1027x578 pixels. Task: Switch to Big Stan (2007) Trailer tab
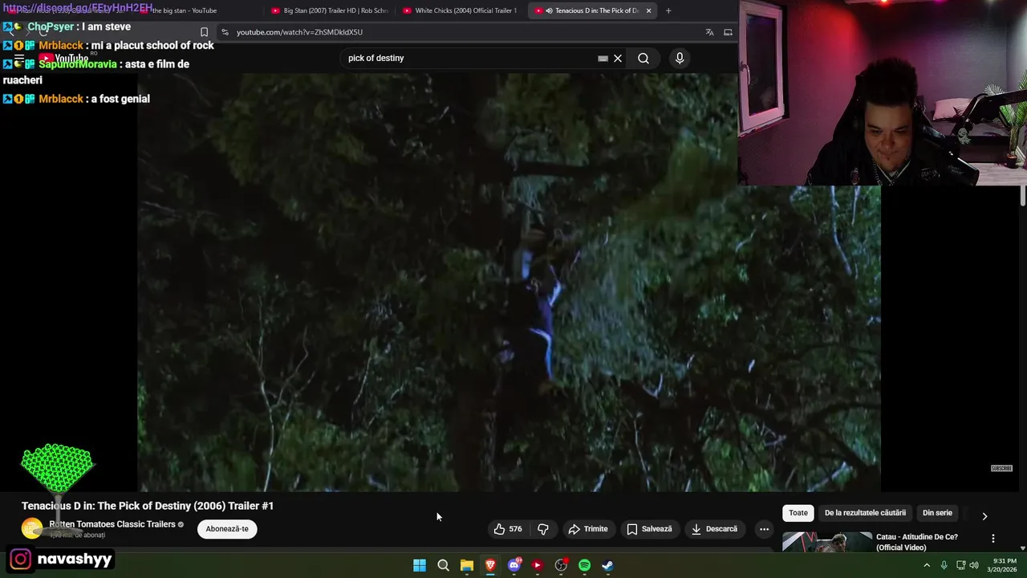point(330,10)
